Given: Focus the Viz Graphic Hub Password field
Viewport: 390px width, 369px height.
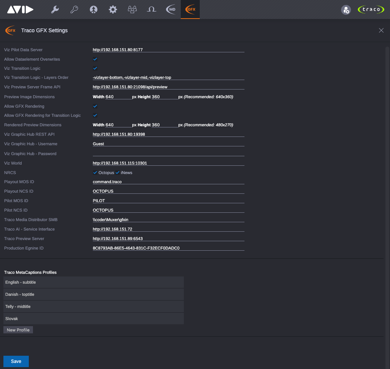Looking at the screenshot, I should tap(168, 154).
